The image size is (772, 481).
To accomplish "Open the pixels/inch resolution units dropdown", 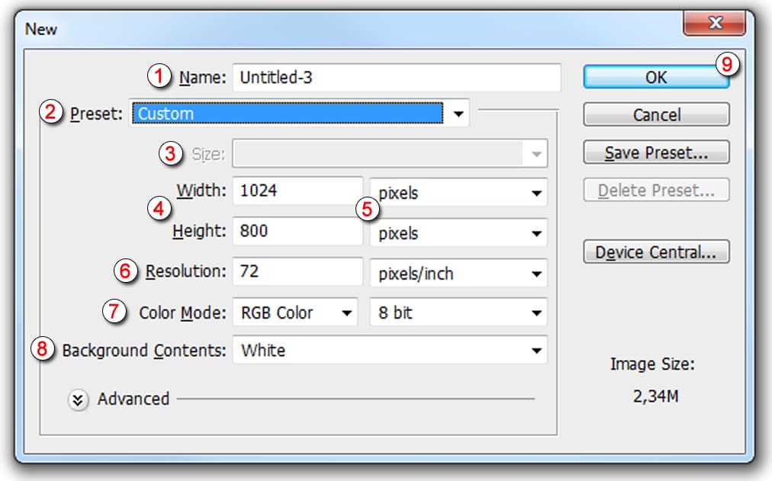I will (458, 273).
